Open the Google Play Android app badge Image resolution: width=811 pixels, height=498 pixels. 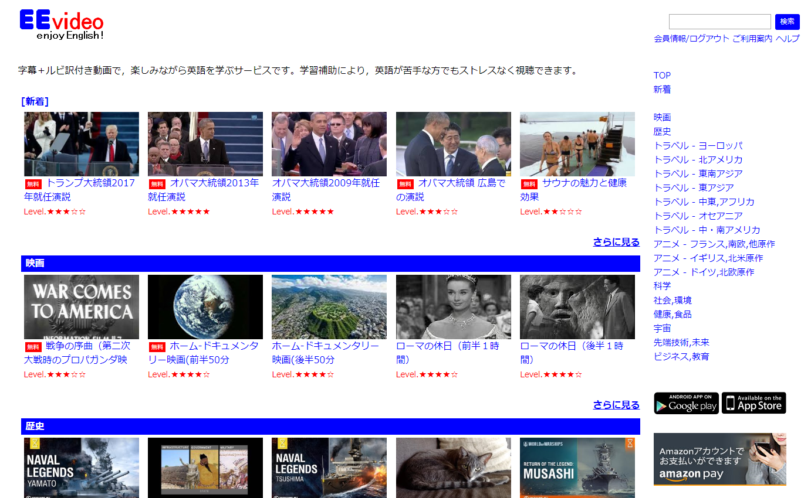(x=686, y=403)
